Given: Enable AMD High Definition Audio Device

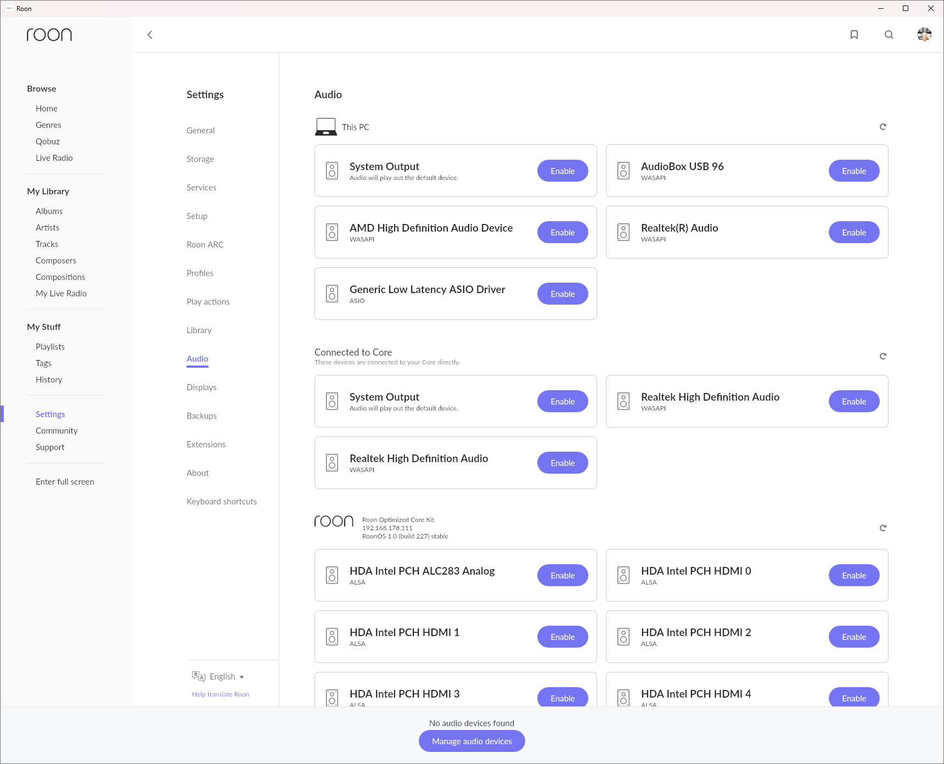Looking at the screenshot, I should pos(563,232).
